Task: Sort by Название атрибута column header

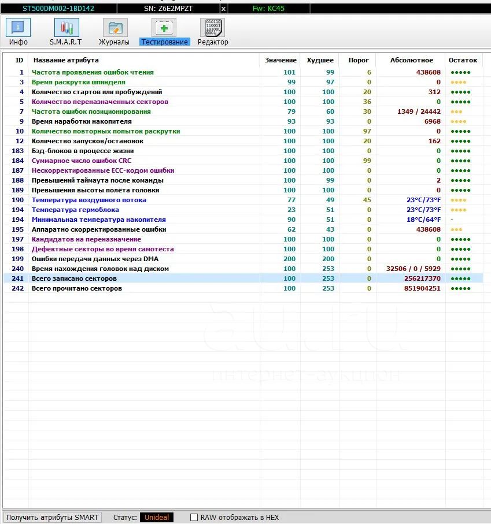Action: 66,60
